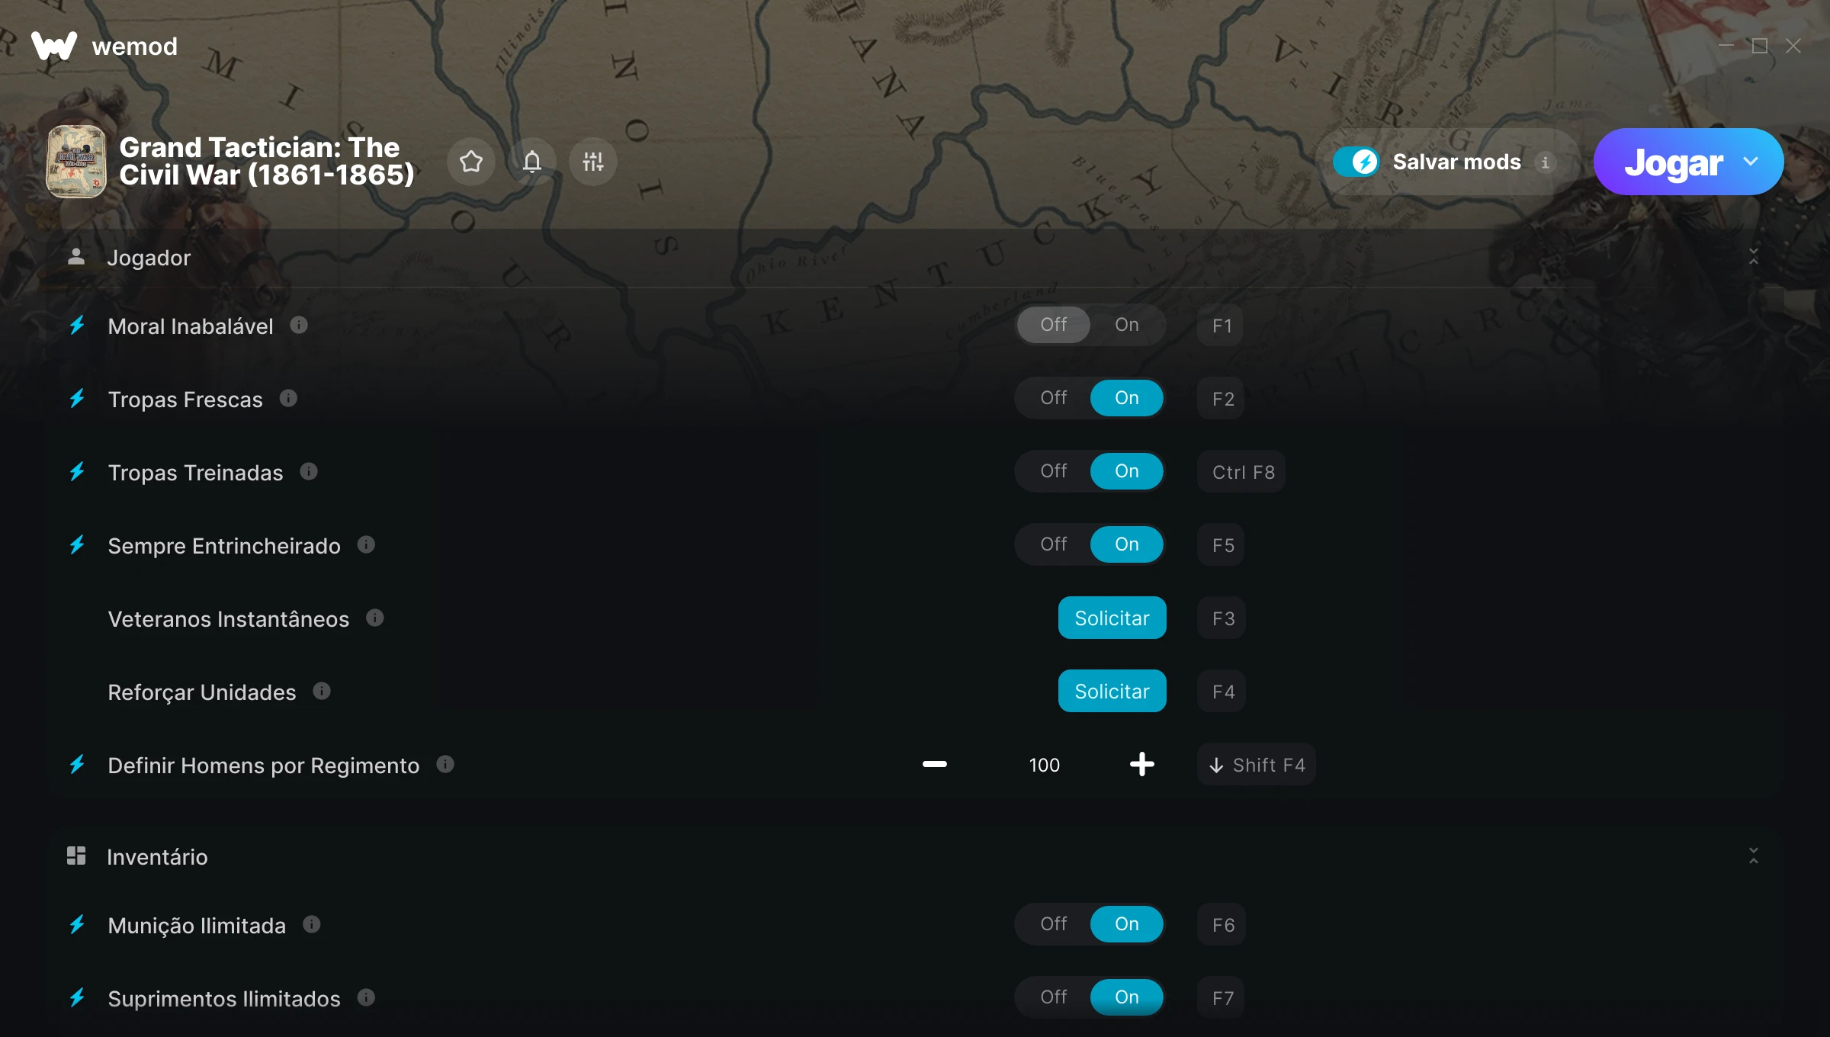Show info for Munição Ilimitada
This screenshot has width=1830, height=1037.
tap(312, 924)
